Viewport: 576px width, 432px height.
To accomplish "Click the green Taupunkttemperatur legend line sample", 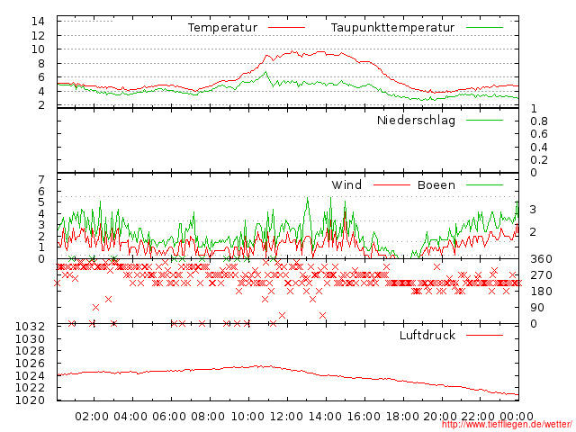I will pos(484,28).
